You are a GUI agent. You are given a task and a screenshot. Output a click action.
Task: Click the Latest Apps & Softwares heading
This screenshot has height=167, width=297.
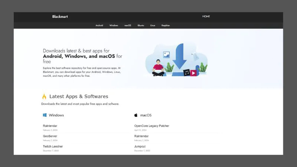tap(79, 96)
